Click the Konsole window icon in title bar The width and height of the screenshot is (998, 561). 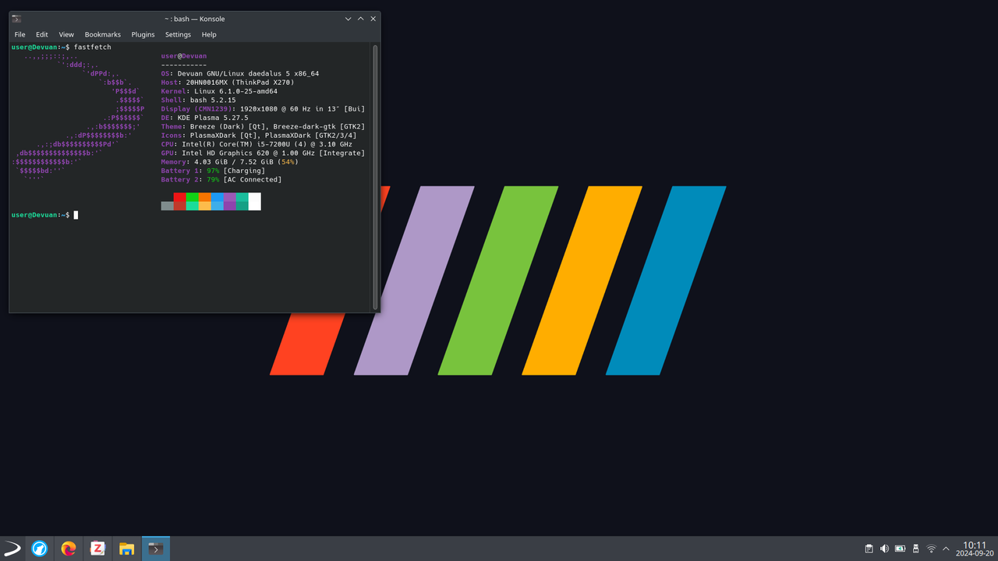click(x=16, y=19)
